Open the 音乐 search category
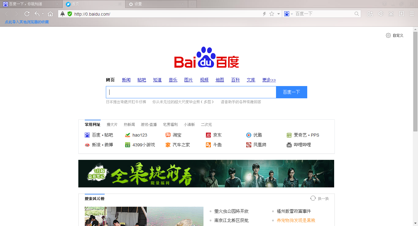The width and height of the screenshot is (418, 226). pos(173,80)
